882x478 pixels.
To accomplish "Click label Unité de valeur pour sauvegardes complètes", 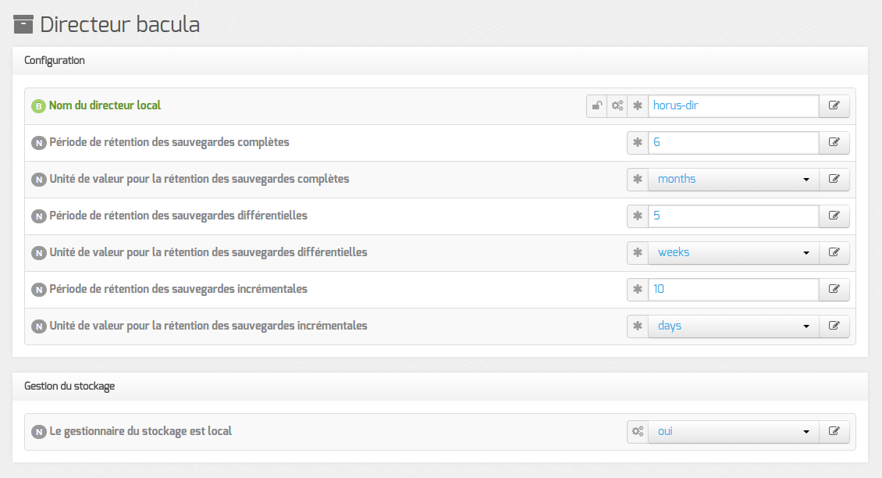I will [199, 179].
